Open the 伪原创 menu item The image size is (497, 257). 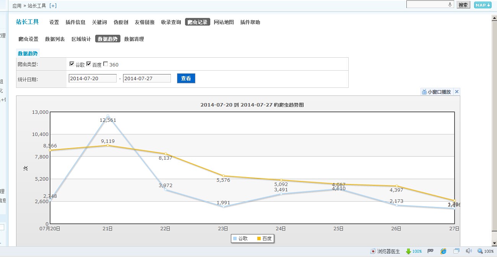[121, 22]
